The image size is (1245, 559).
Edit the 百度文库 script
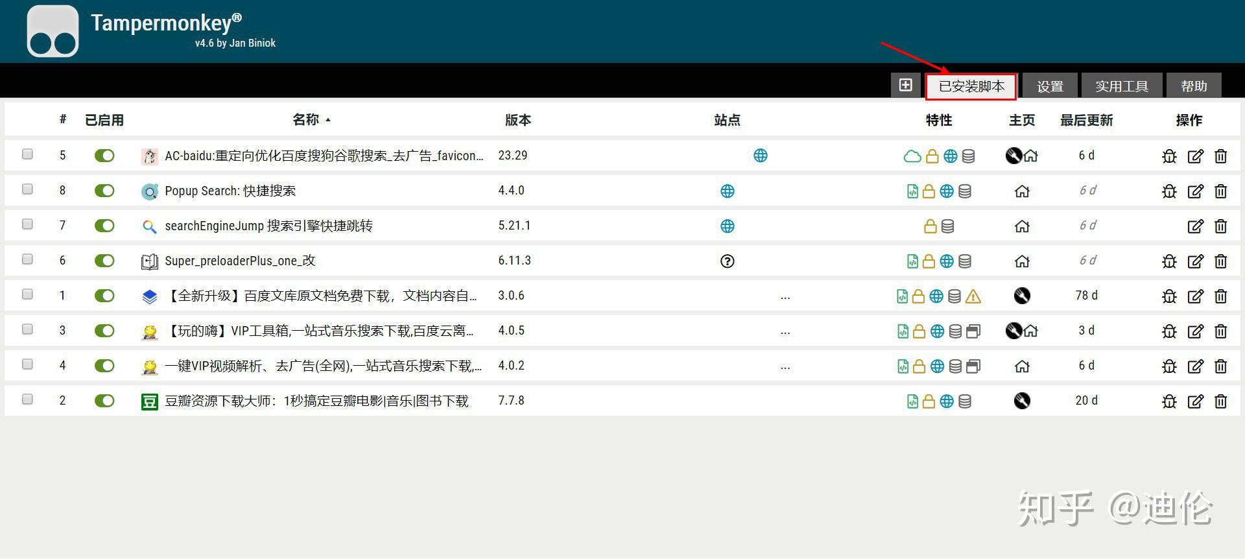pyautogui.click(x=1196, y=296)
